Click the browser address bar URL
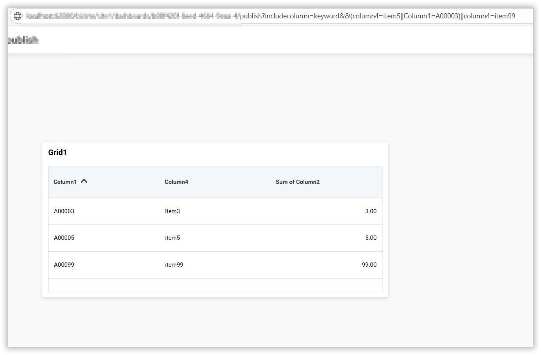The height and width of the screenshot is (355, 541). click(270, 16)
